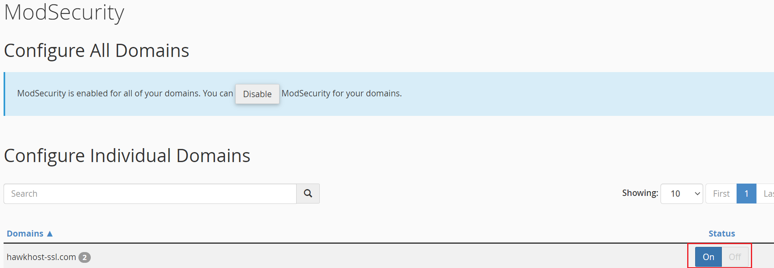Focus the domain Search field
Viewport: 774px width, 268px height.
pyautogui.click(x=150, y=194)
